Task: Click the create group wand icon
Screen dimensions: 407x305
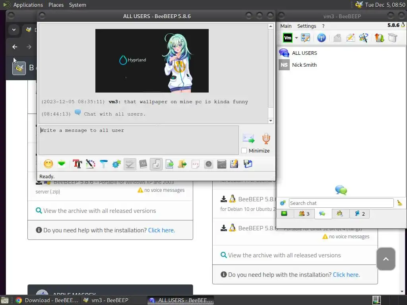Action: tap(363, 38)
